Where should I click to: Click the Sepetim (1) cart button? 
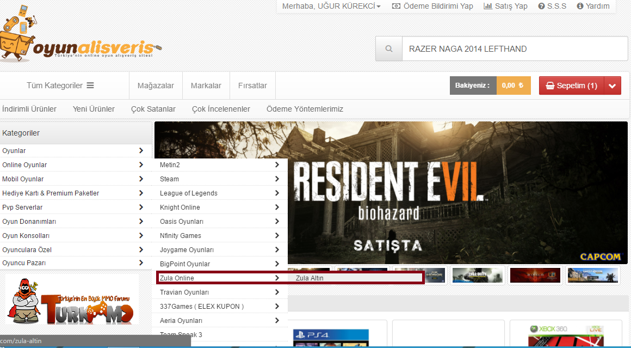[x=571, y=86]
